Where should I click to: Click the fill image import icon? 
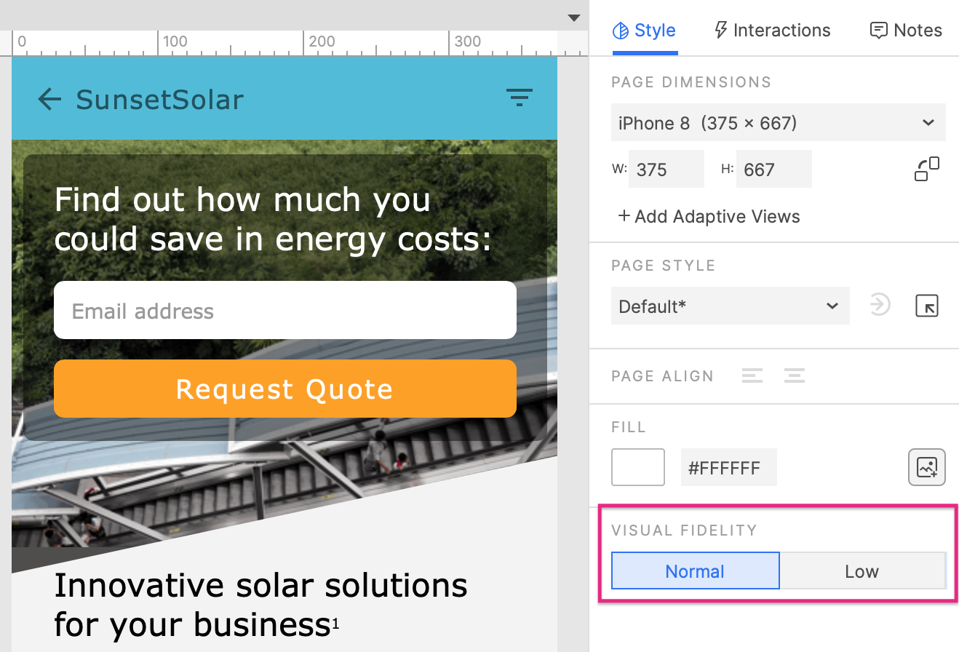pyautogui.click(x=927, y=467)
